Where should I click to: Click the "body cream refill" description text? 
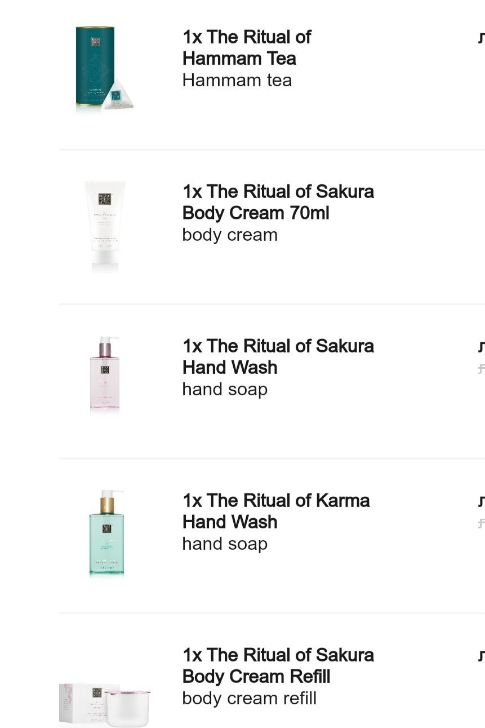click(249, 699)
